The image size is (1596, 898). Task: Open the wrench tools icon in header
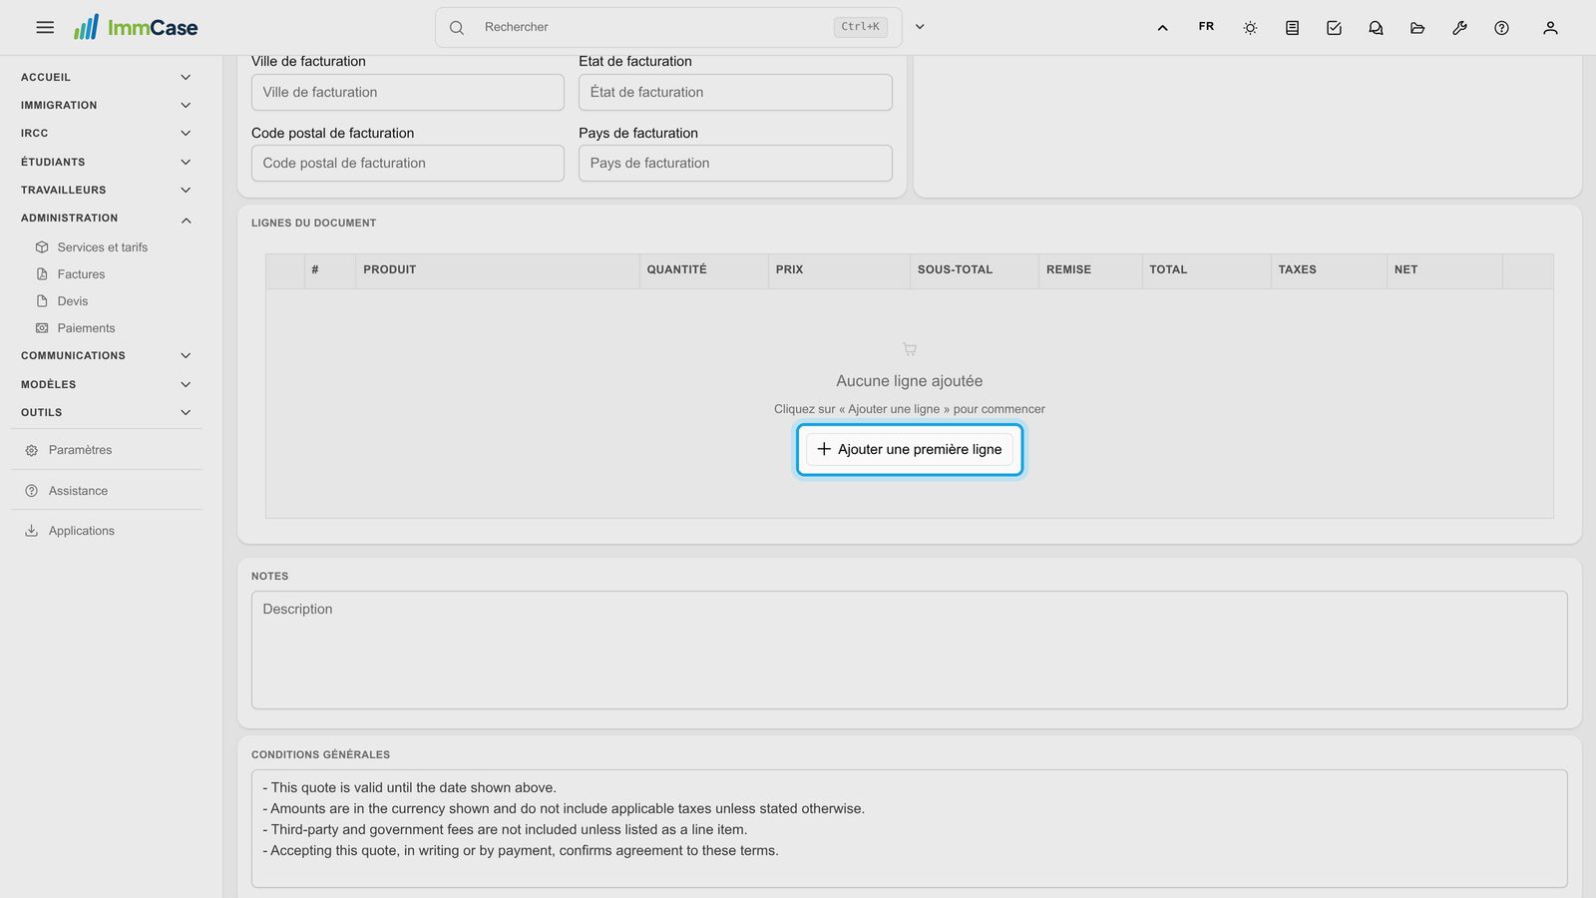(1459, 28)
